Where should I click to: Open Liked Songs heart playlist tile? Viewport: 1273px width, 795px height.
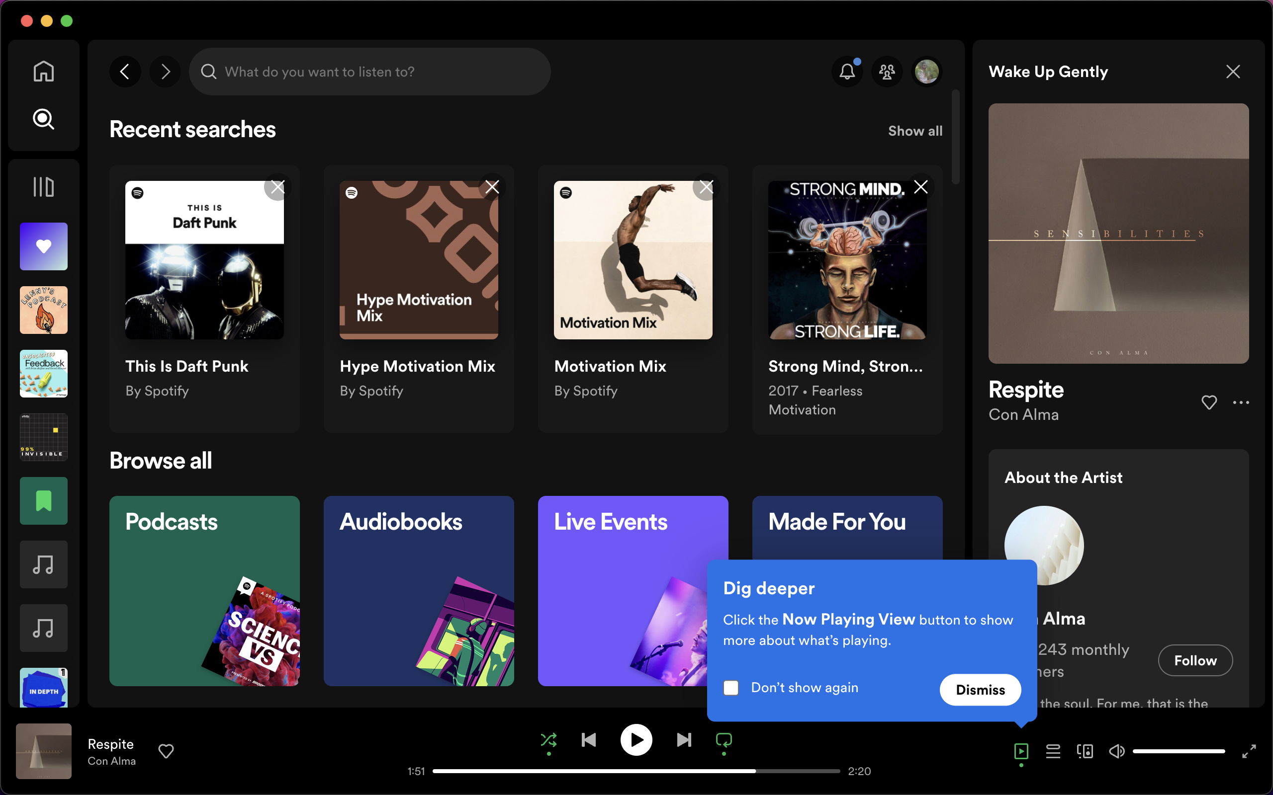pyautogui.click(x=44, y=246)
